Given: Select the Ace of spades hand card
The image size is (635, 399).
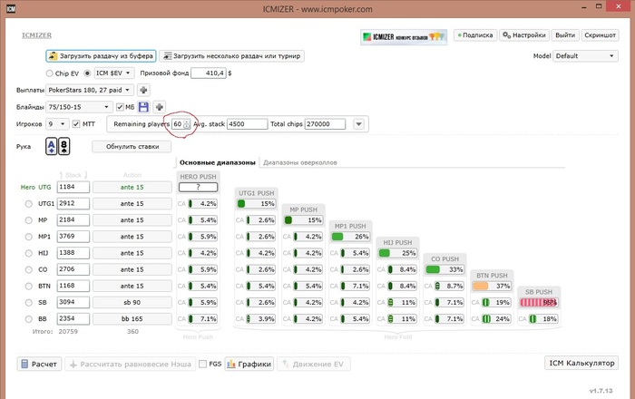Looking at the screenshot, I should click(52, 147).
